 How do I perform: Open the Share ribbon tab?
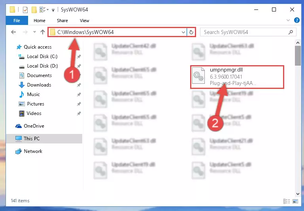tap(62, 20)
